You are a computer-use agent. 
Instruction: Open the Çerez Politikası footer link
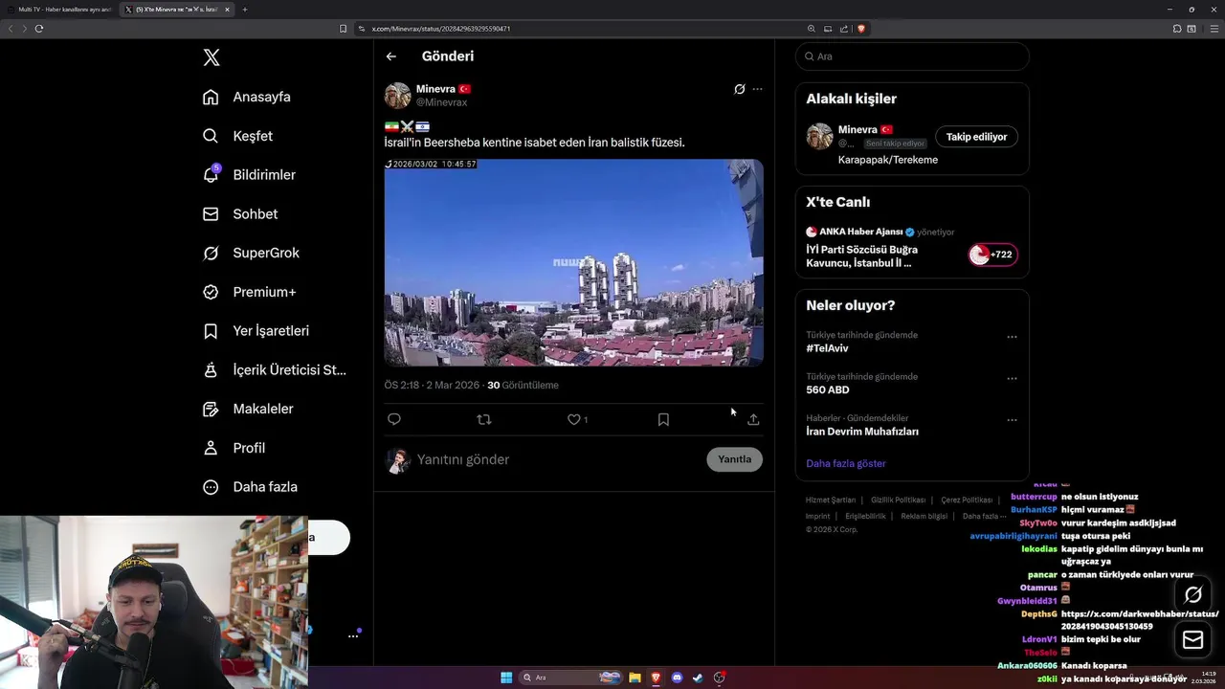click(967, 500)
